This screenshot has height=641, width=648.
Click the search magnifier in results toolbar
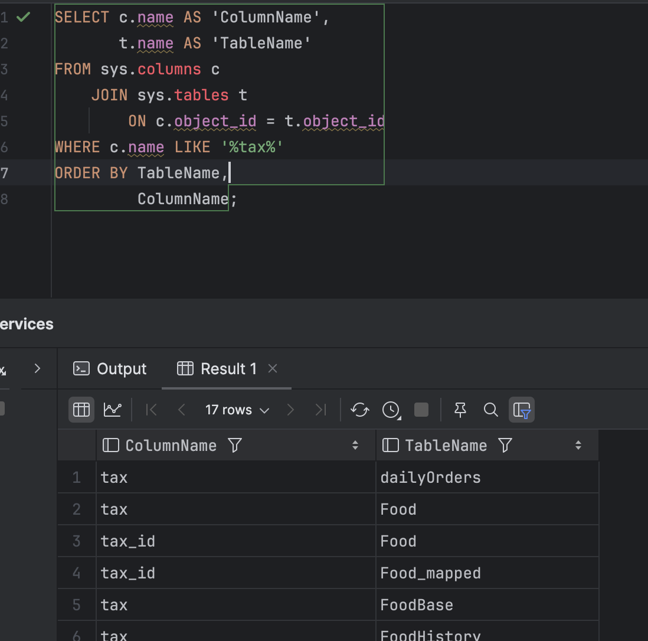490,410
